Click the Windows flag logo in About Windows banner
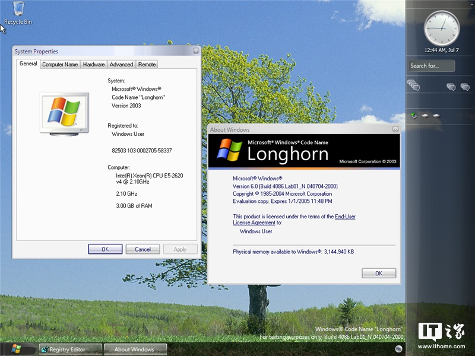This screenshot has width=475, height=356. [x=230, y=150]
